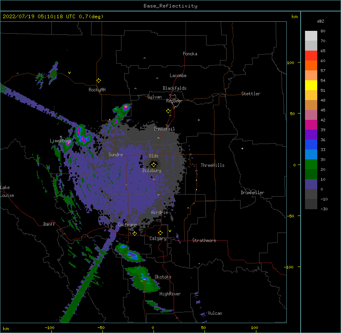Click the Calgary city label
This screenshot has width=341, height=333.
pyautogui.click(x=158, y=238)
